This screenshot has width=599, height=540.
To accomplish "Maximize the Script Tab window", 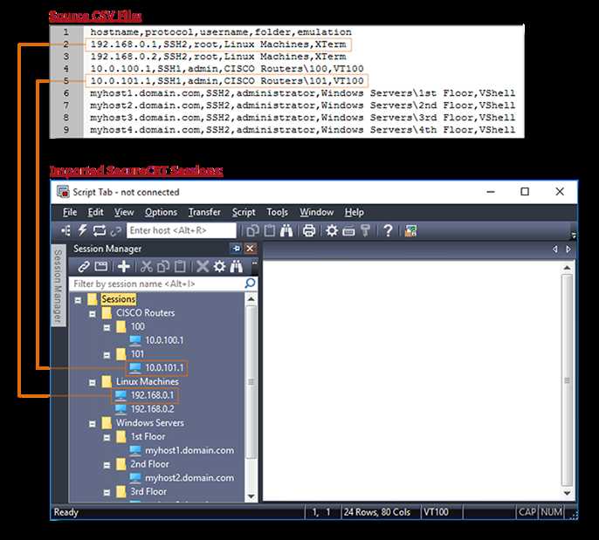I will [x=525, y=192].
